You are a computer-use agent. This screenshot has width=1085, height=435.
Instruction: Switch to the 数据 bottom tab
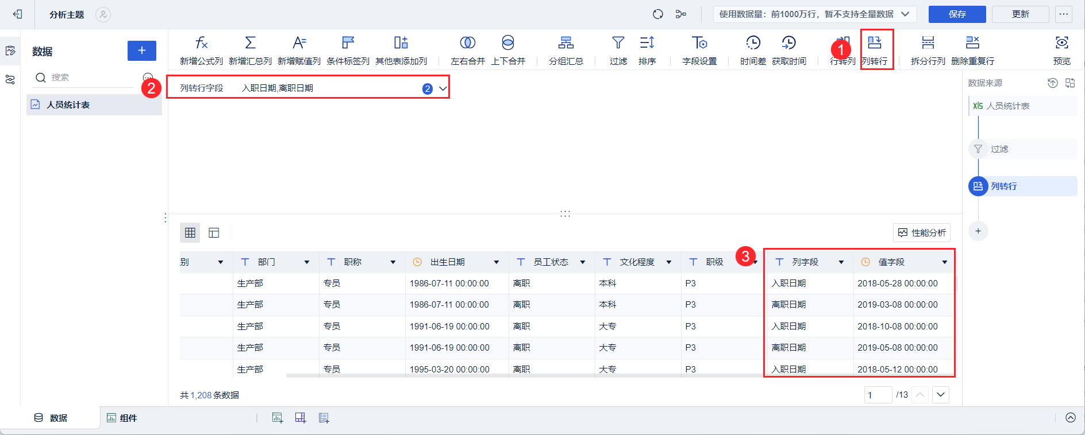click(x=51, y=418)
